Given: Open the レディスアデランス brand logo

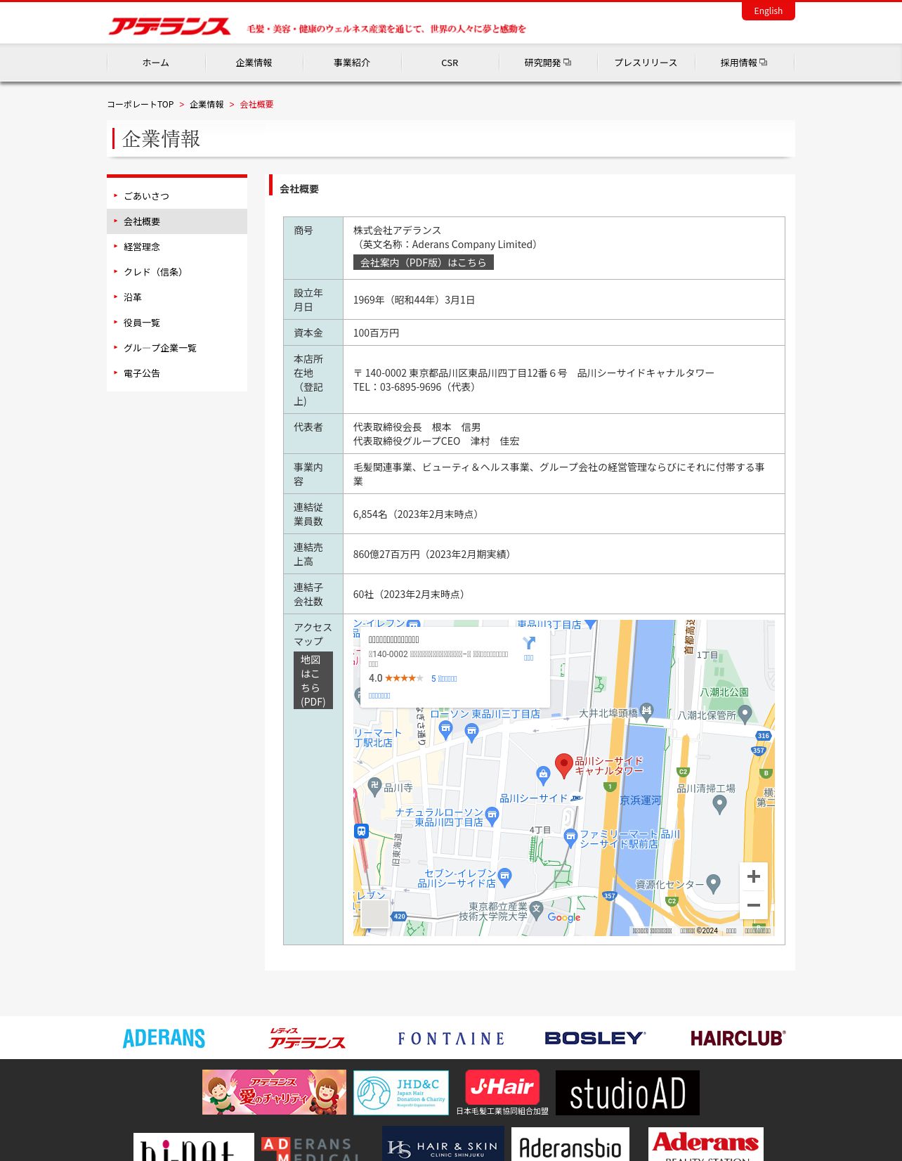Looking at the screenshot, I should click(x=307, y=1038).
